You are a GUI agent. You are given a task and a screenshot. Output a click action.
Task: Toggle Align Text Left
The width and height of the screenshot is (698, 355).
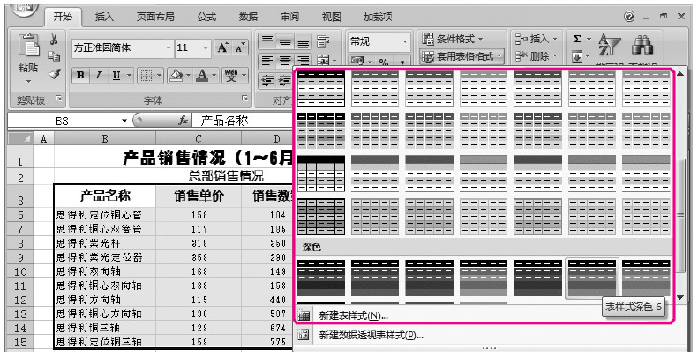click(x=267, y=60)
